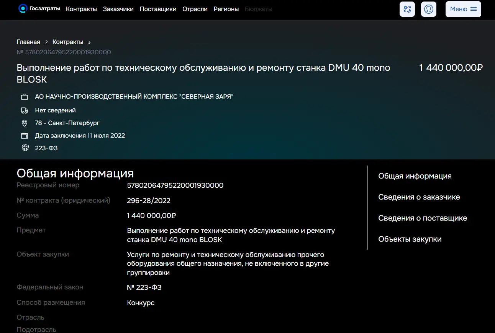
Task: Click the Конкурс placement method value
Action: (x=141, y=303)
